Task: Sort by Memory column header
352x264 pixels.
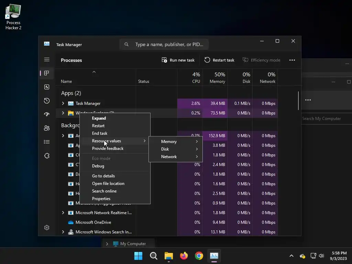Action: coord(215,77)
